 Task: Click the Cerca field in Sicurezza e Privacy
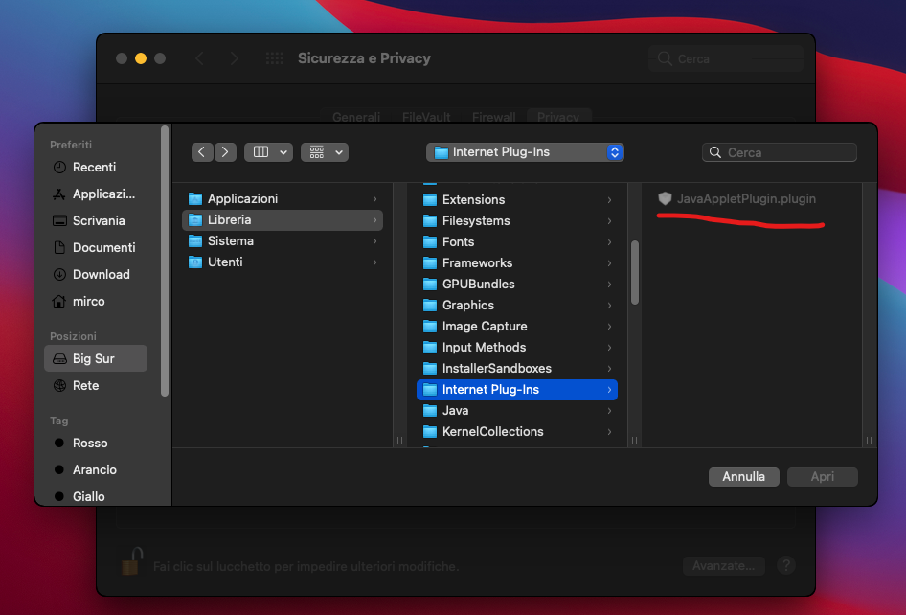[x=726, y=59]
